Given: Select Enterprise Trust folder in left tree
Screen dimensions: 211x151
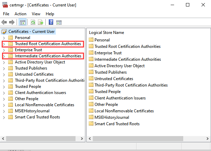Looking at the screenshot, I should [28, 50].
